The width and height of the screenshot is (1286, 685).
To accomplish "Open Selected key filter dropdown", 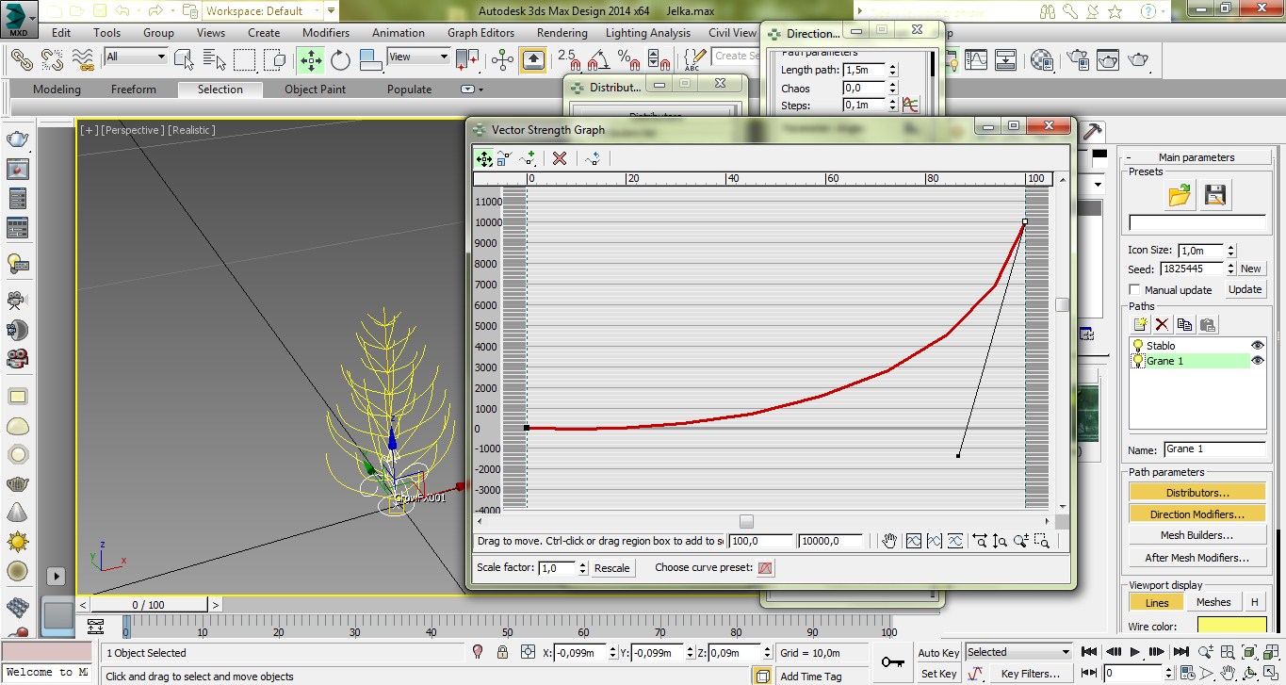I will [1018, 652].
